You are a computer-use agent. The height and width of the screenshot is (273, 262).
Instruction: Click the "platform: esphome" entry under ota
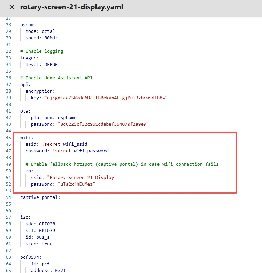tap(53, 118)
